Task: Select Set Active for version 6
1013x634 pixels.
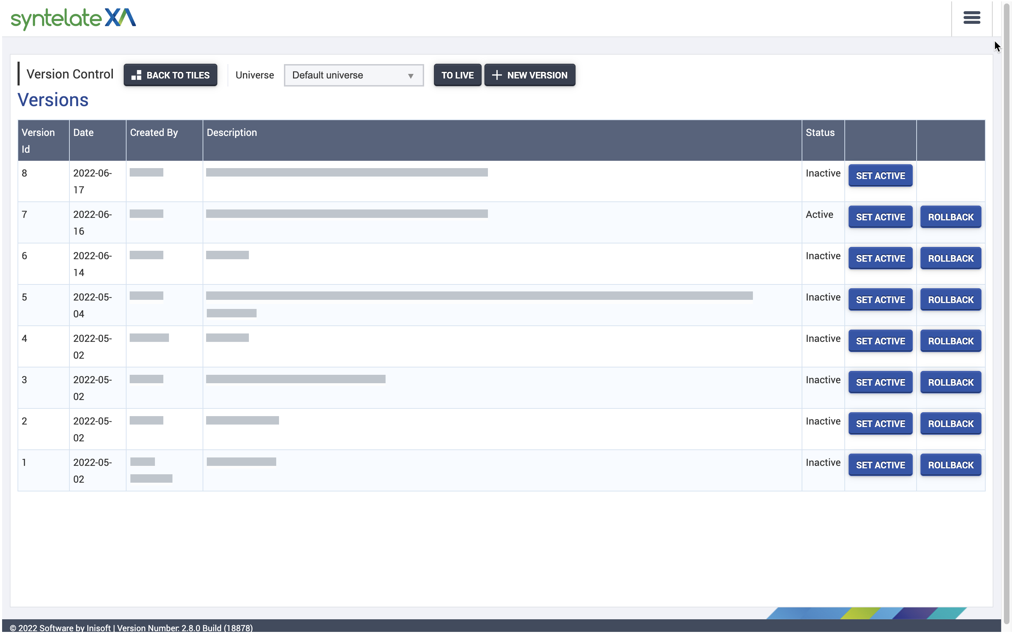Action: [880, 258]
